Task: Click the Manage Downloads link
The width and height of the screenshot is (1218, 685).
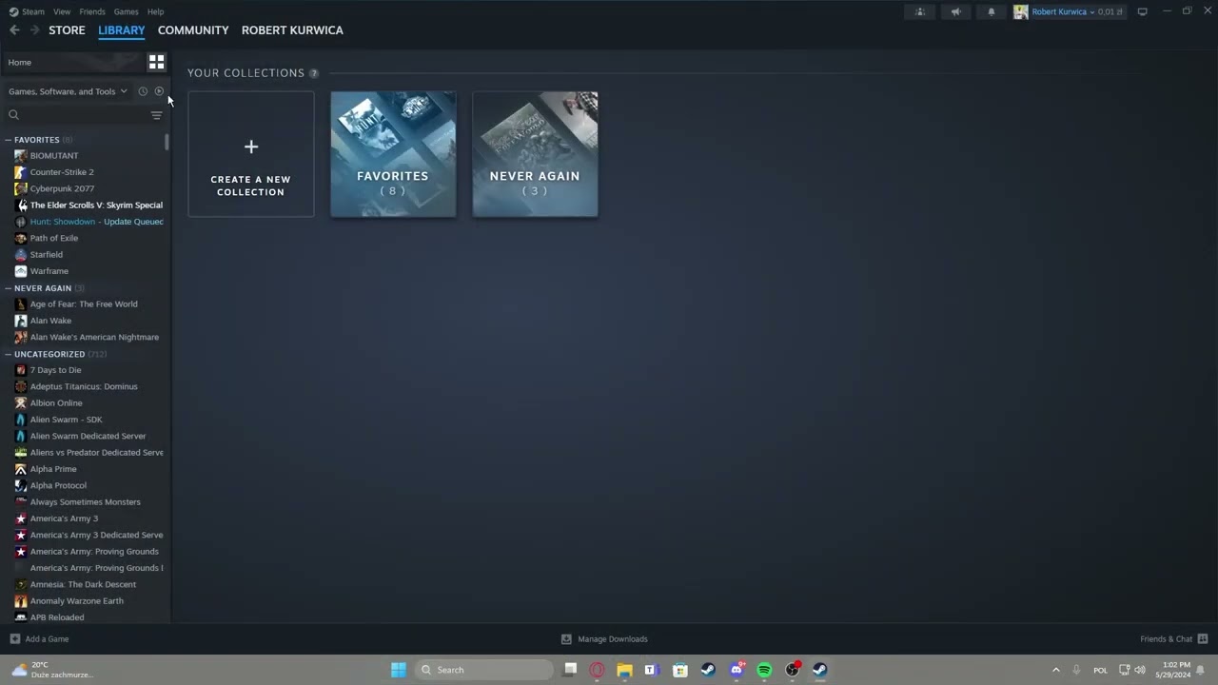Action: click(613, 639)
